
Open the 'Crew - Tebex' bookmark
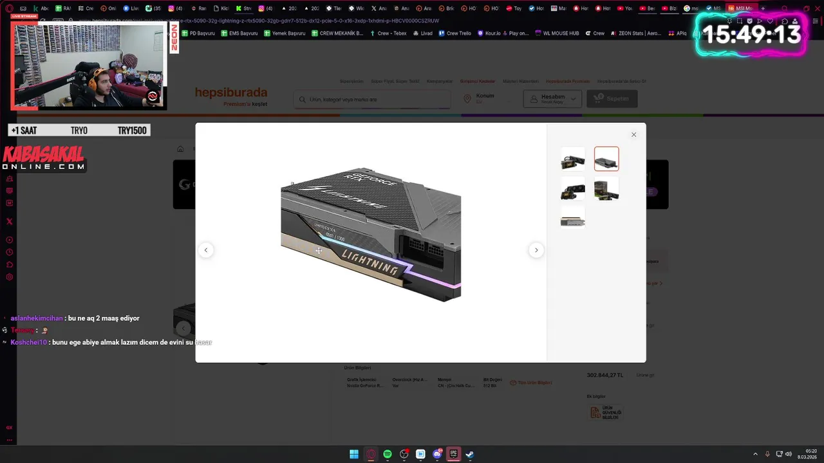tap(388, 33)
